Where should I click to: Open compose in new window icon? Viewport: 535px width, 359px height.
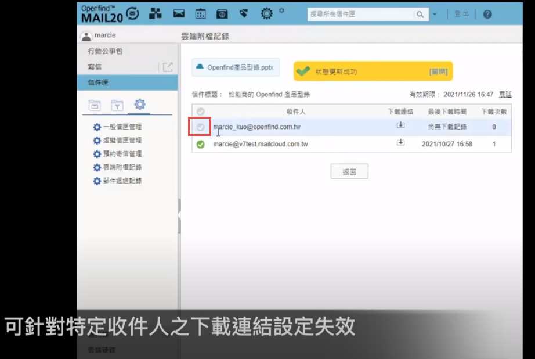click(168, 67)
